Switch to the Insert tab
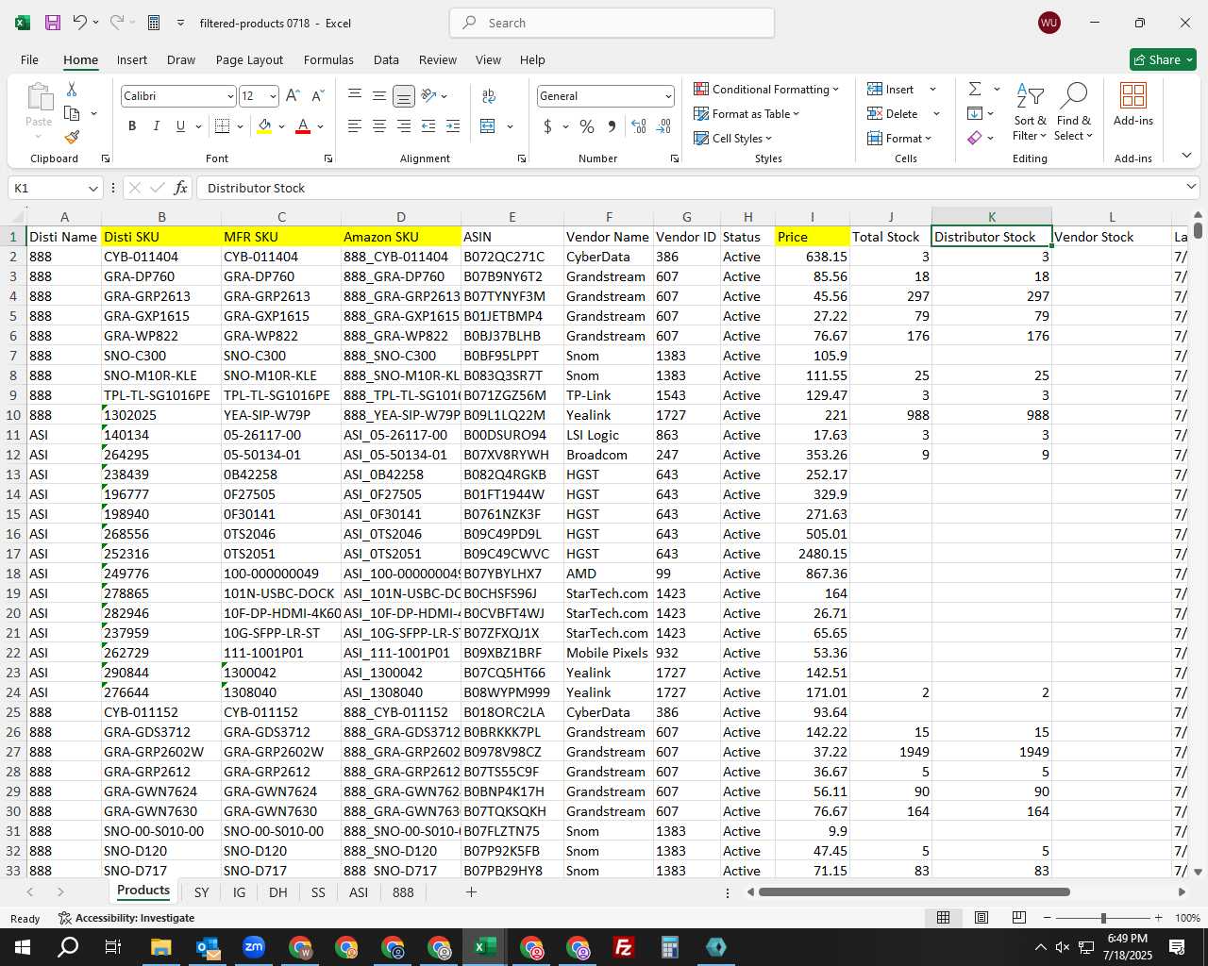 132,59
